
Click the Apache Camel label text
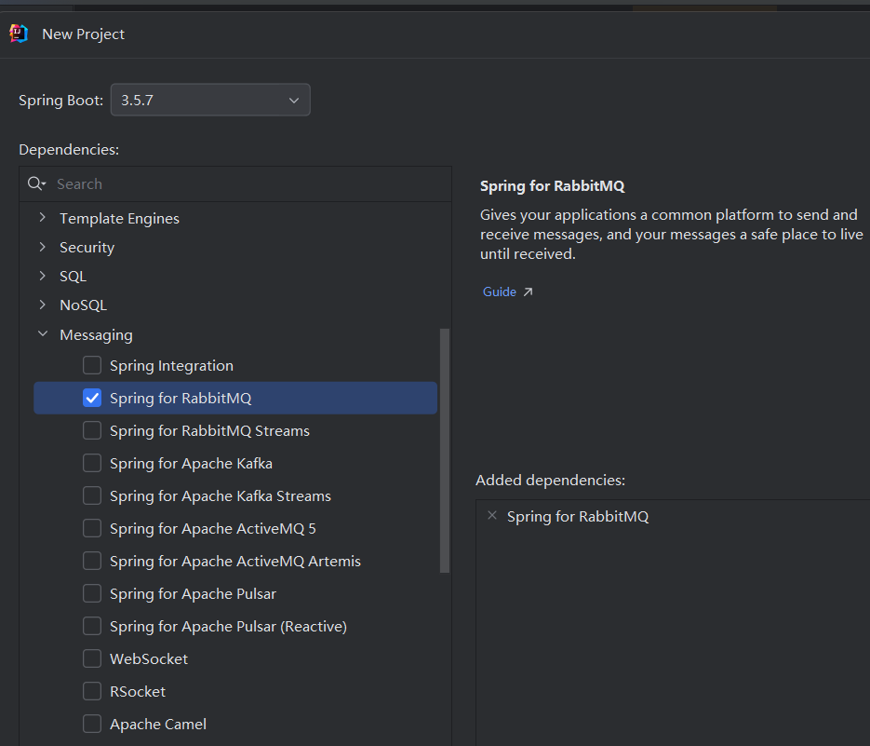pos(158,725)
